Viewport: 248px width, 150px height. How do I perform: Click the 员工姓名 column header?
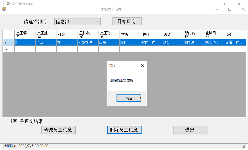pyautogui.click(x=46, y=35)
